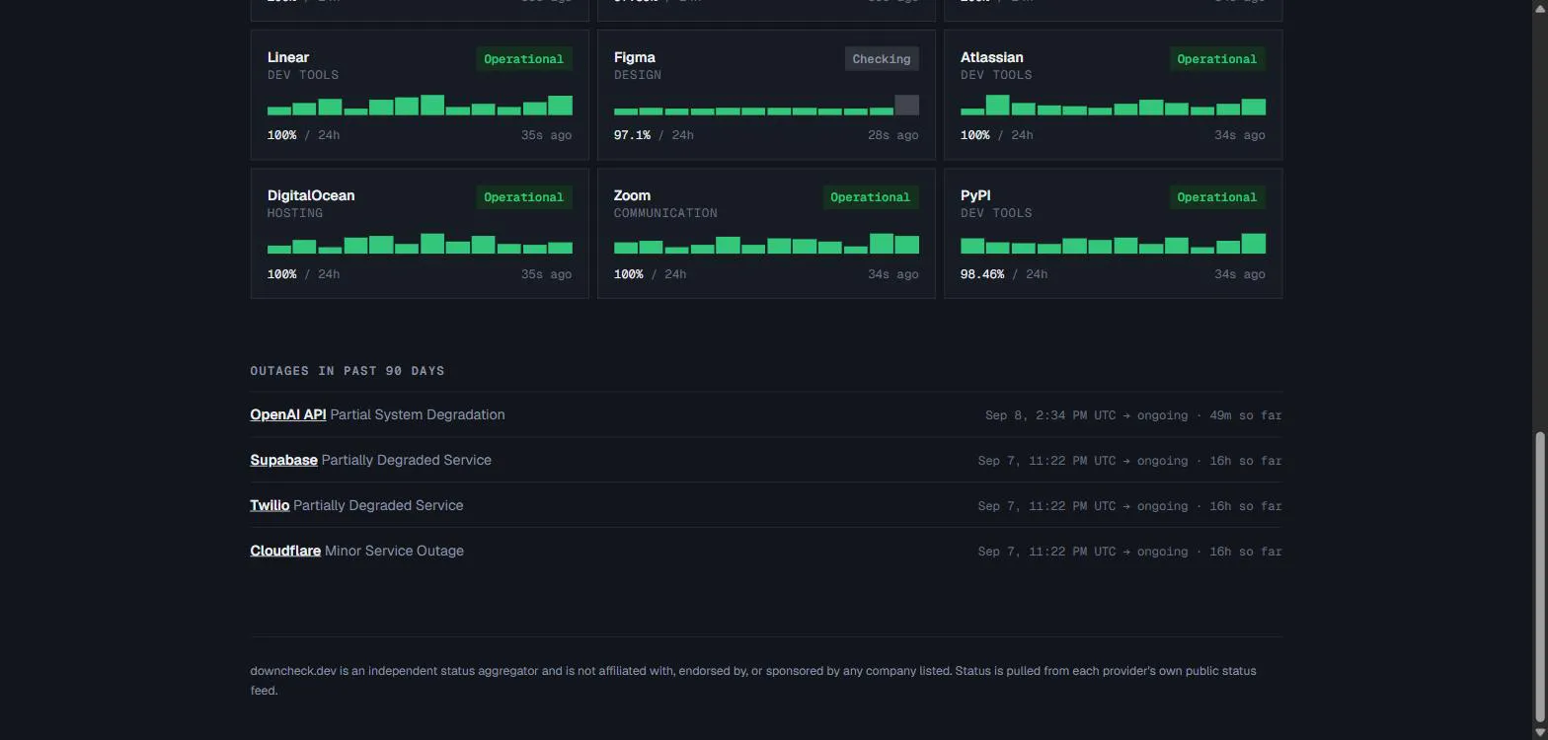Click the 'Outages in past 90 days' heading
Screen dimensions: 1548x740
[x=348, y=371]
